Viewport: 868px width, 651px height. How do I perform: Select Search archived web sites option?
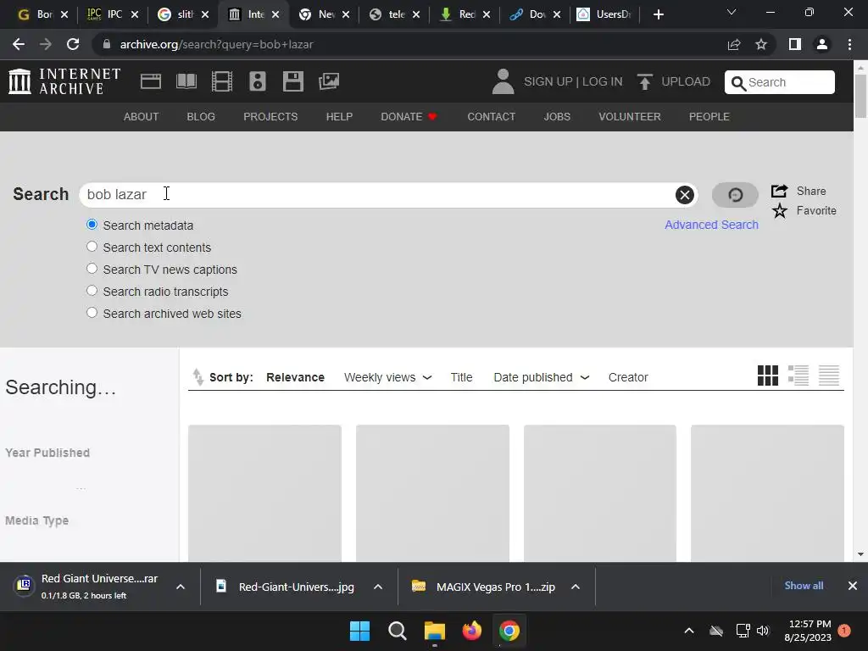click(x=92, y=313)
